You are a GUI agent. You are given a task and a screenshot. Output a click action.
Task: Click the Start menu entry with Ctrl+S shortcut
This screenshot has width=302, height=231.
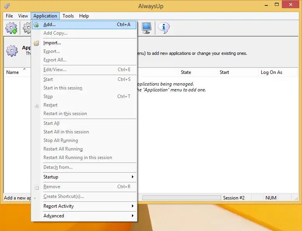click(x=84, y=79)
